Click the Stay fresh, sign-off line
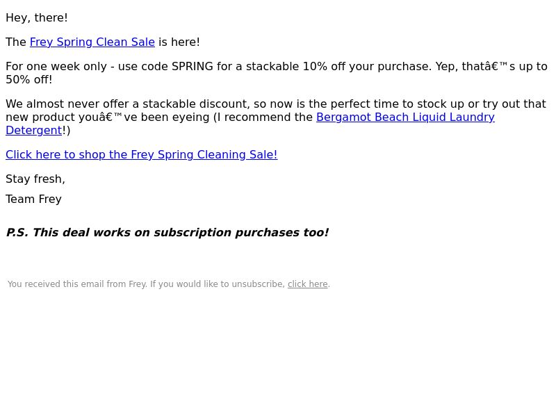Screen dimensions: 556x417 pyautogui.click(x=35, y=179)
